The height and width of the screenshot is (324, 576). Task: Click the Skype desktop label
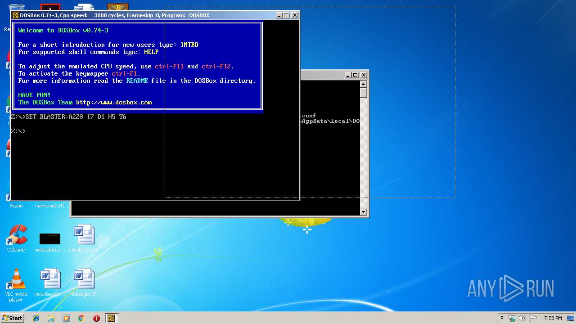16,206
